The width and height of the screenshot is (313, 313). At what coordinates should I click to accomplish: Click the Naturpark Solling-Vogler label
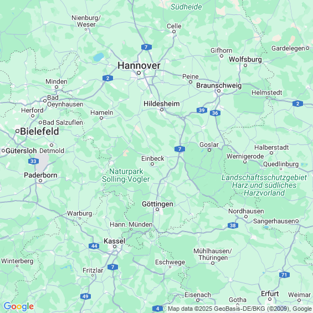tap(126, 175)
